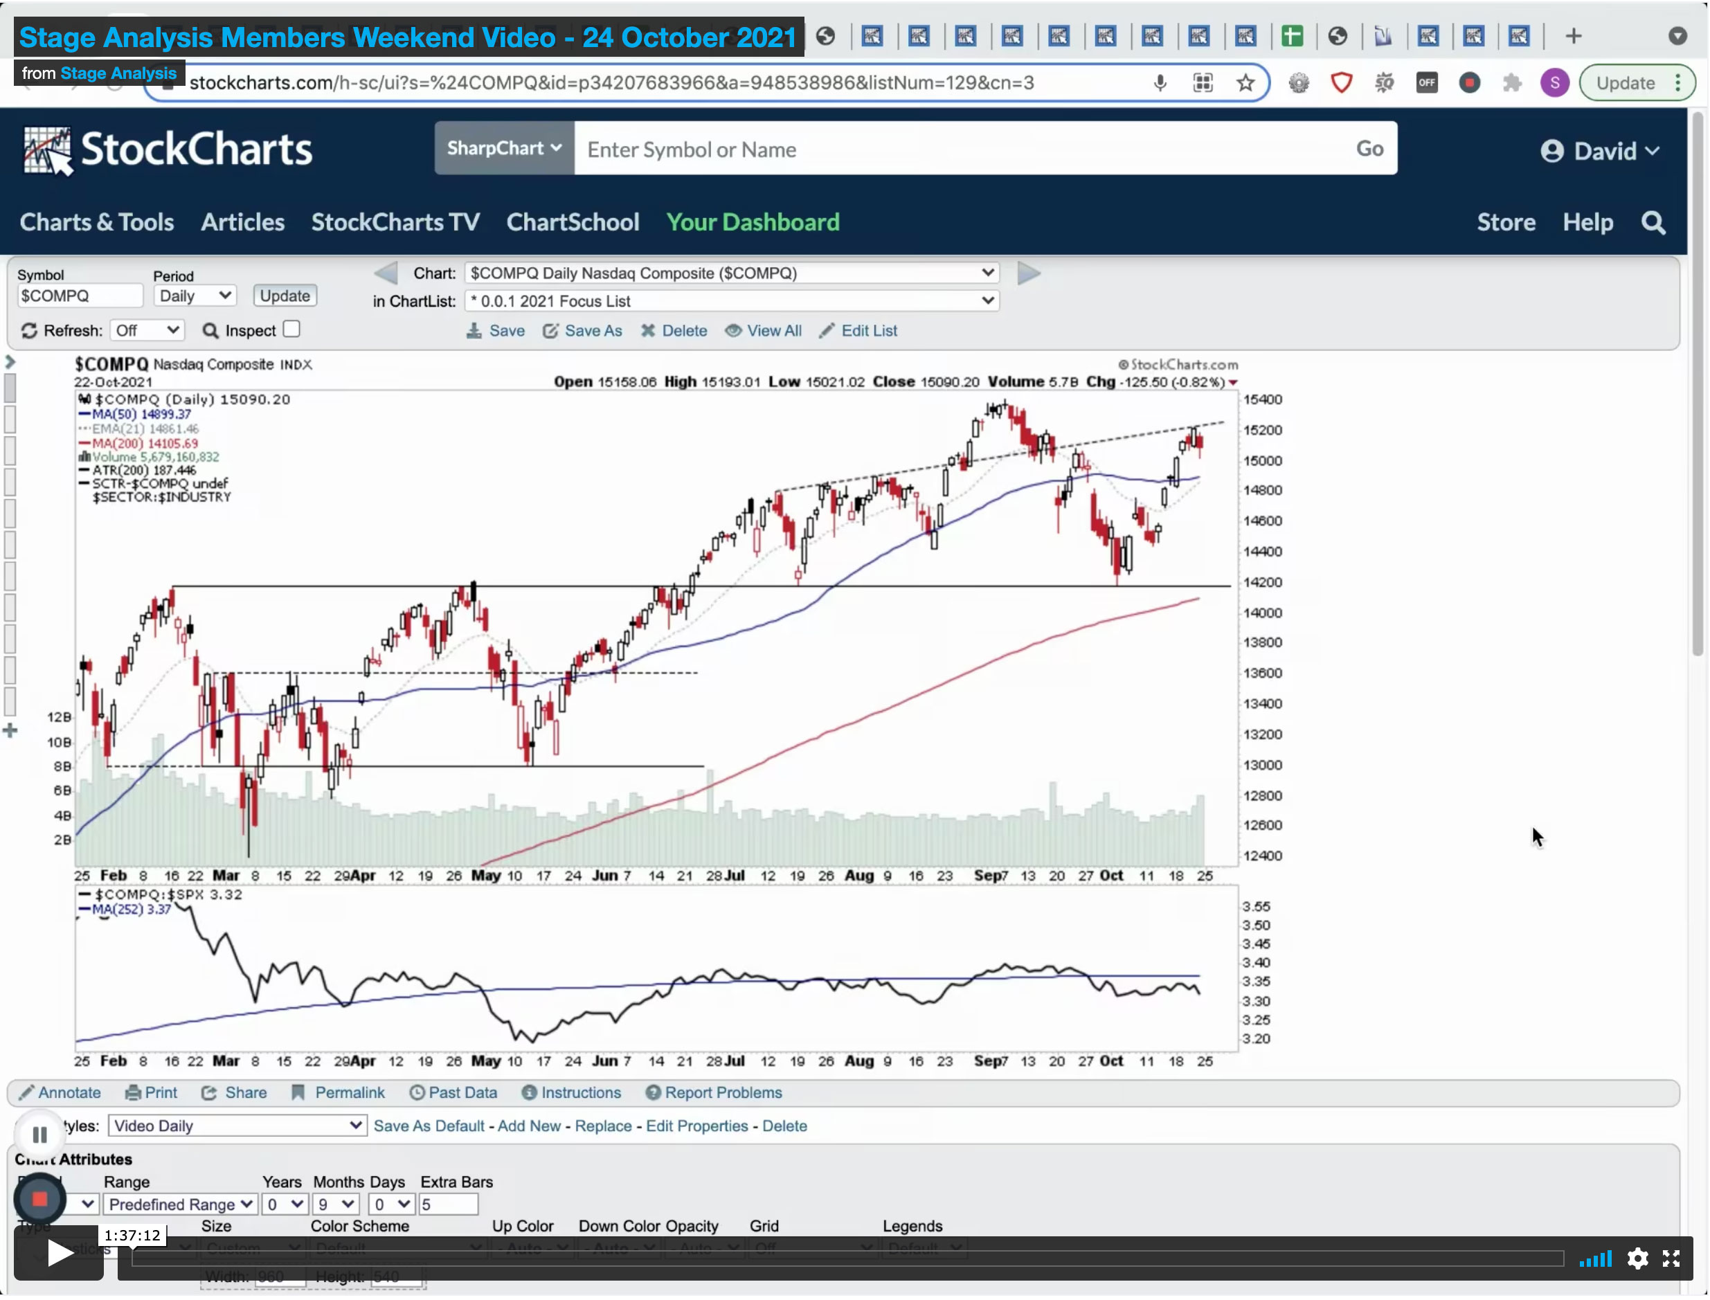Enter fullscreen on the video player
The width and height of the screenshot is (1710, 1300).
click(1670, 1258)
